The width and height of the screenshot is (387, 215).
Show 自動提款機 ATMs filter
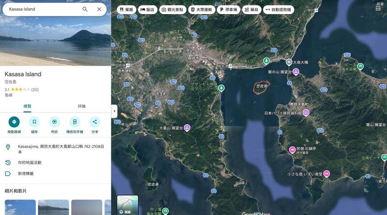pos(279,10)
